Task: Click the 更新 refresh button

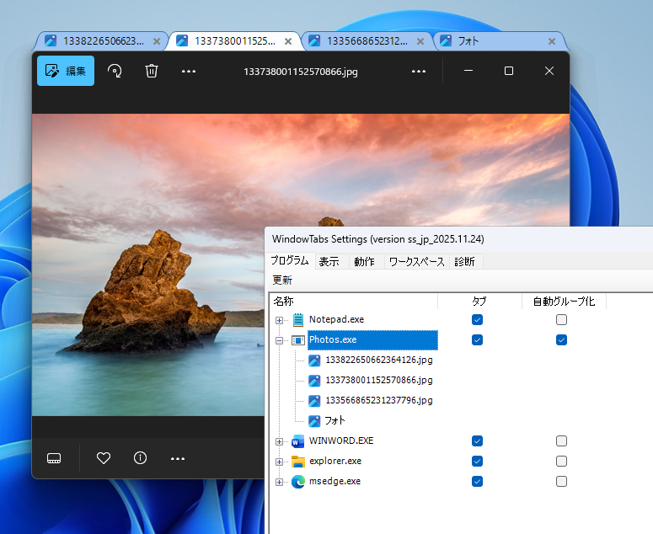Action: [282, 280]
